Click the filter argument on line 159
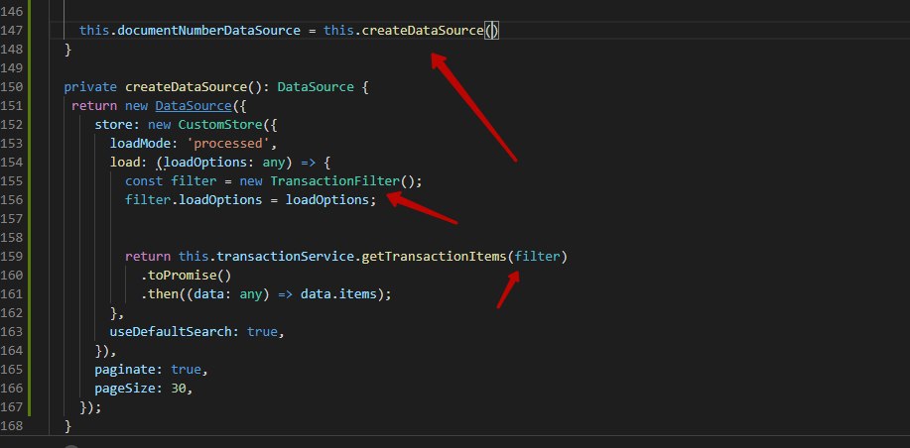Viewport: 910px width, 448px height. 536,256
